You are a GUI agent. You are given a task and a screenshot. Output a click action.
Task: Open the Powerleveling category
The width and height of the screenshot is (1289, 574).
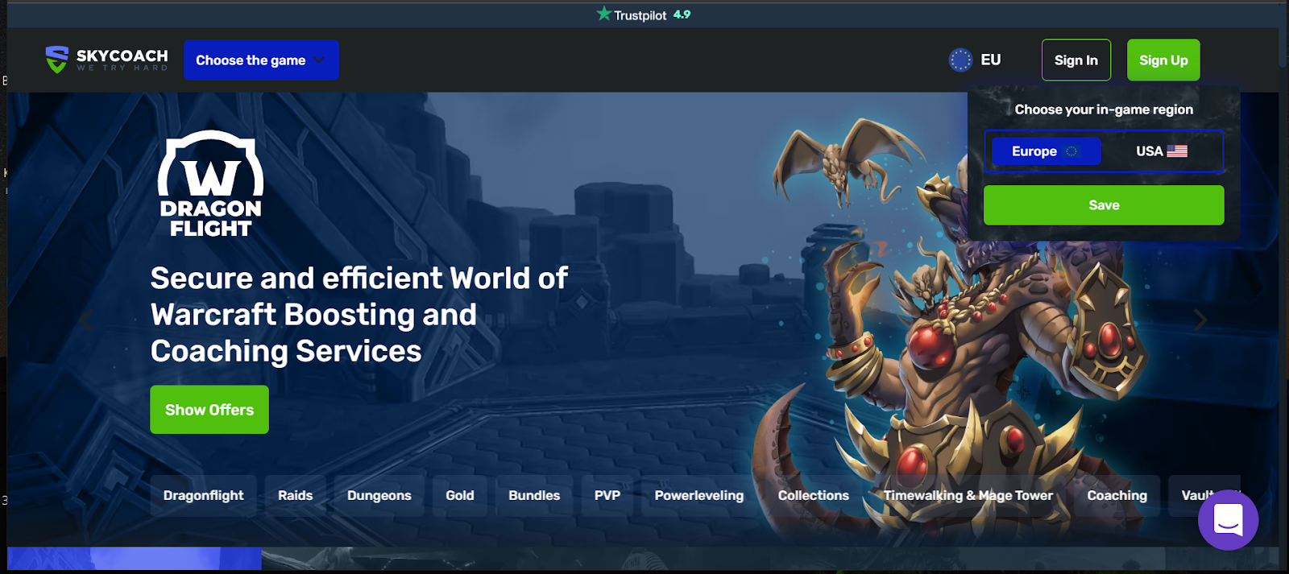[699, 496]
